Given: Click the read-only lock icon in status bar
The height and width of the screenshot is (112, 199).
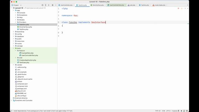Looking at the screenshot, I should (178, 111).
